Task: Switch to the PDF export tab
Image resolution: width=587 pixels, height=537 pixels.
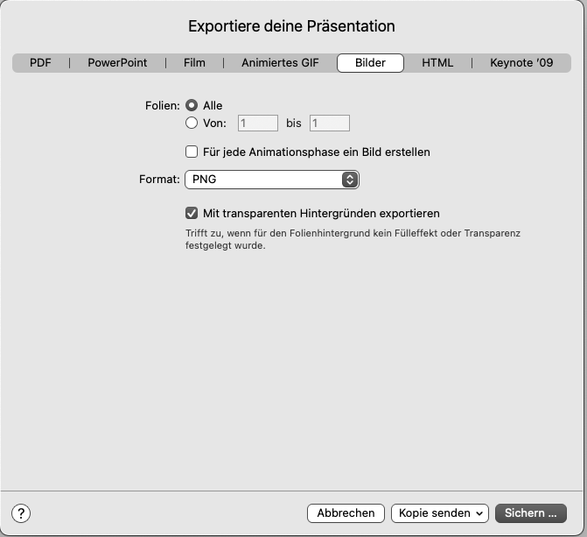Action: (x=40, y=63)
